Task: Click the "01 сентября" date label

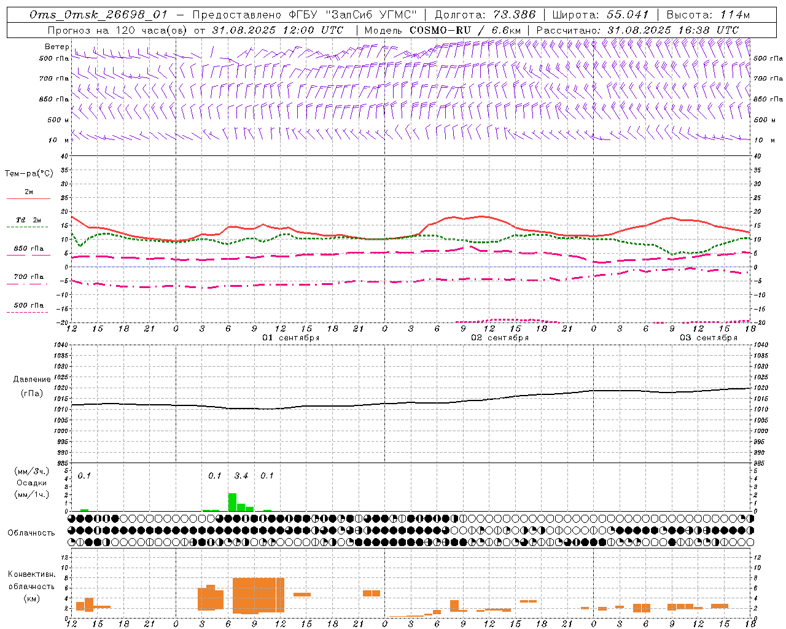Action: point(291,338)
